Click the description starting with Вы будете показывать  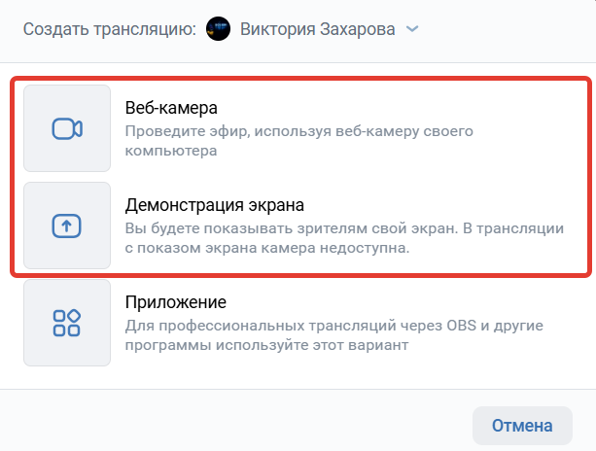click(344, 238)
